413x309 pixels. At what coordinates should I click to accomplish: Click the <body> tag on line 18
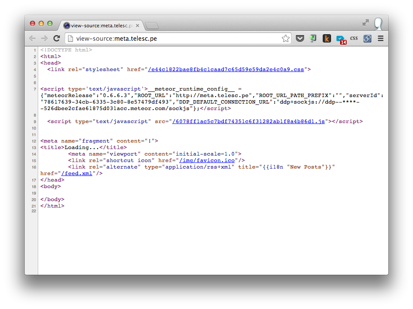coord(51,186)
